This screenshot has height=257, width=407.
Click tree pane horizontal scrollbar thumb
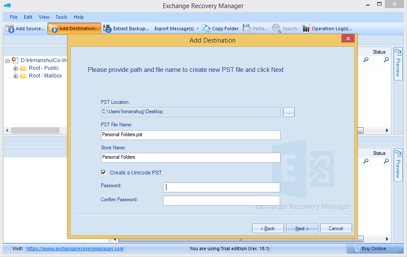pos(35,130)
